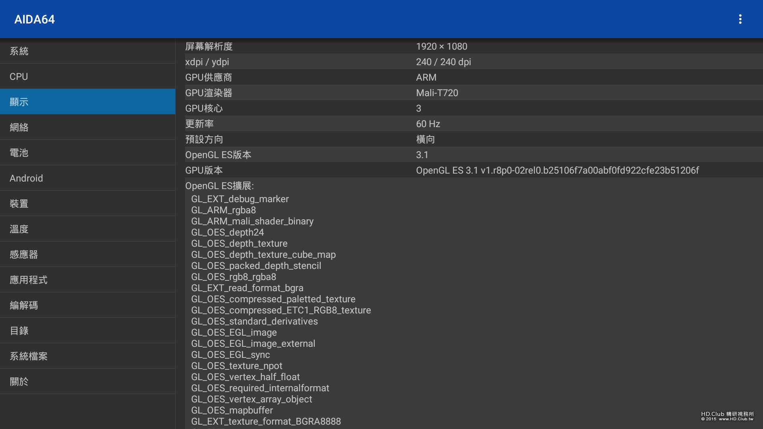763x429 pixels.
Task: Select the GL_OES_vertex_array_object extension
Action: [252, 399]
